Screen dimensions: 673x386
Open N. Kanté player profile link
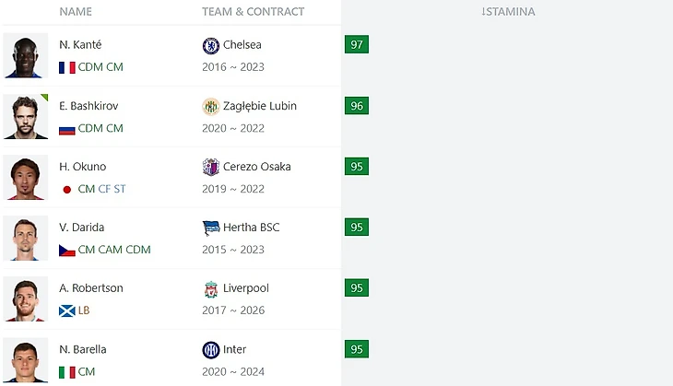80,44
